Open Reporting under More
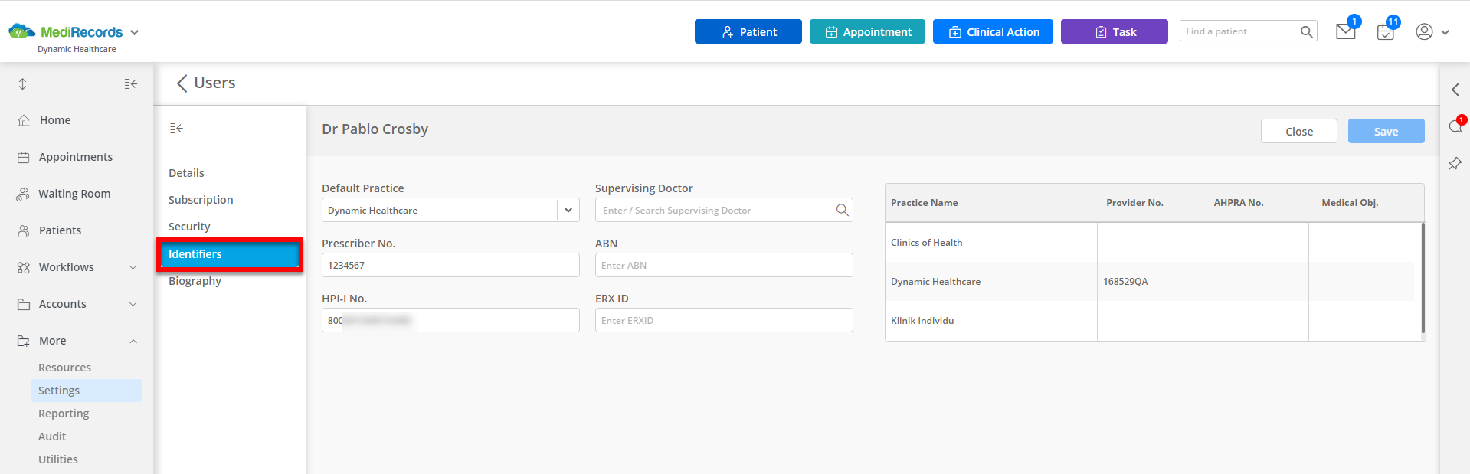The width and height of the screenshot is (1470, 474). 64,414
